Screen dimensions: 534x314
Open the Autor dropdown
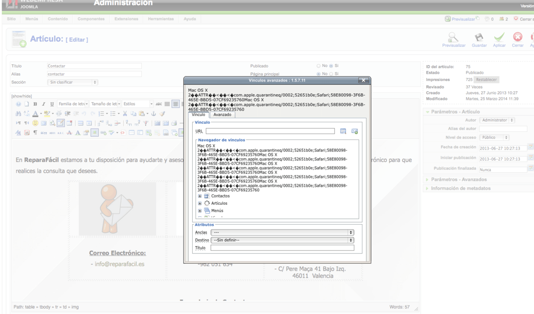coord(497,120)
